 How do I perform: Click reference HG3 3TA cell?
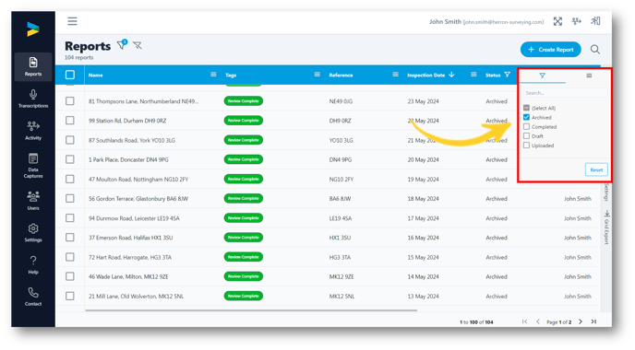pyautogui.click(x=341, y=257)
